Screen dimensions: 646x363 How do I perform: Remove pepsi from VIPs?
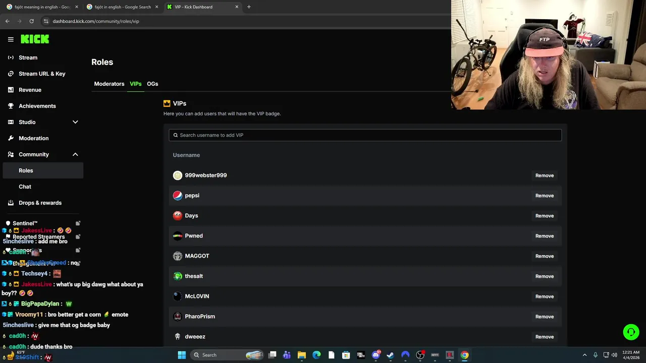click(x=545, y=196)
